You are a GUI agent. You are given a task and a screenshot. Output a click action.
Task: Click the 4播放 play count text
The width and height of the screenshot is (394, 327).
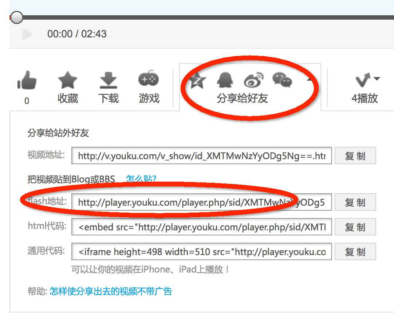(365, 98)
